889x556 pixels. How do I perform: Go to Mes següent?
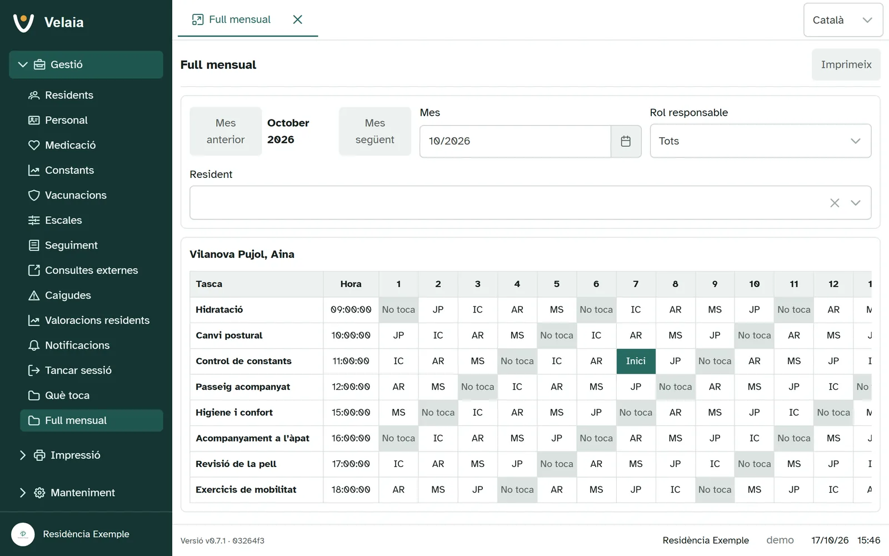click(375, 131)
